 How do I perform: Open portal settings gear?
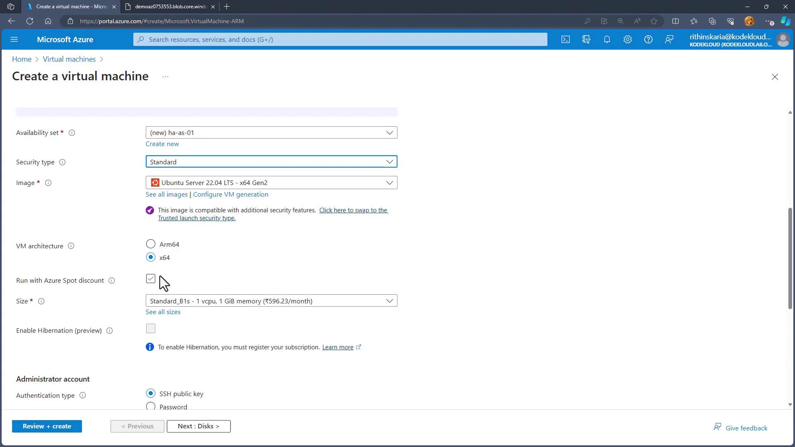click(x=627, y=40)
